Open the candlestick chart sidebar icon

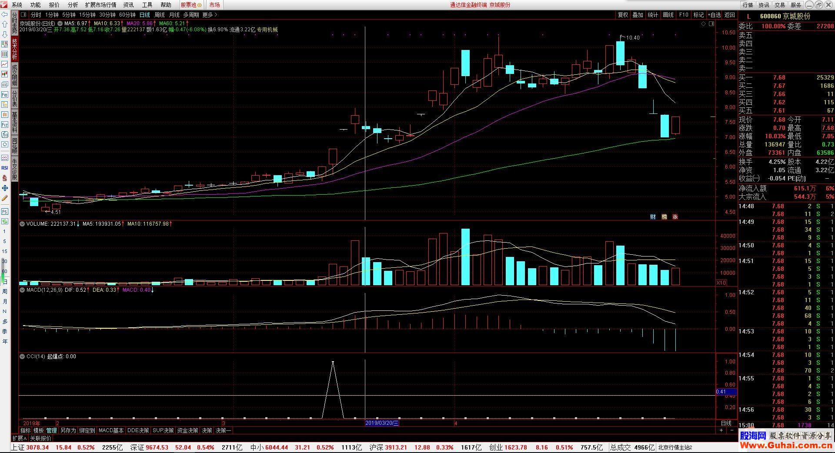(x=5, y=74)
